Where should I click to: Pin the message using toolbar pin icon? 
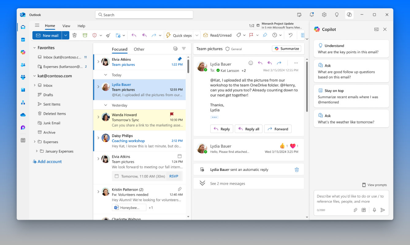(265, 36)
